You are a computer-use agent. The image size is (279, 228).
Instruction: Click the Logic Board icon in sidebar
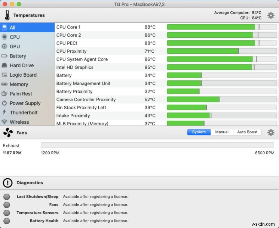click(4, 75)
